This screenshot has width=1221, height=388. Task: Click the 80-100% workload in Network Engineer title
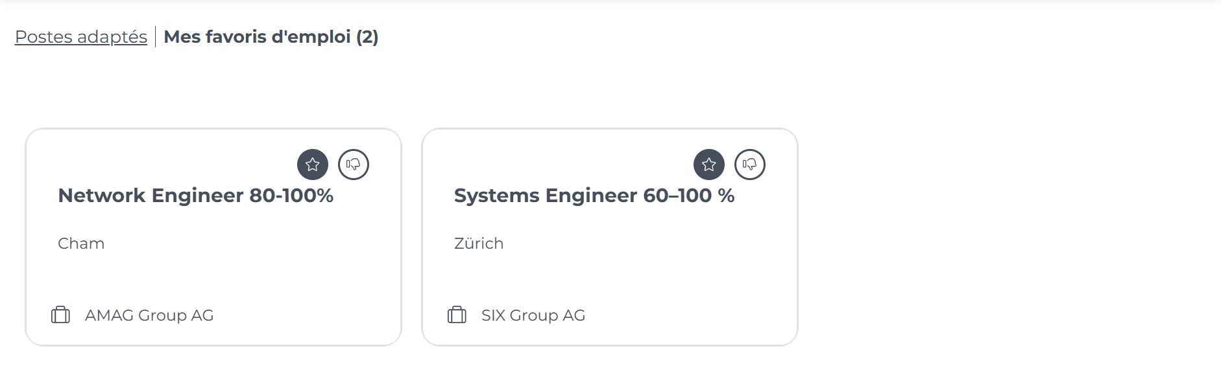coord(291,196)
